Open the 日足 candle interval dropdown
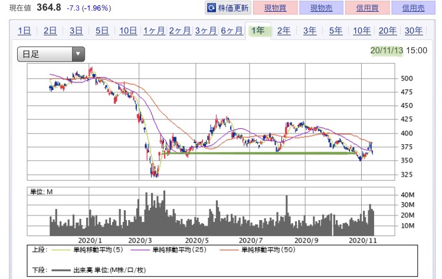This screenshot has height=279, width=442. pyautogui.click(x=51, y=54)
